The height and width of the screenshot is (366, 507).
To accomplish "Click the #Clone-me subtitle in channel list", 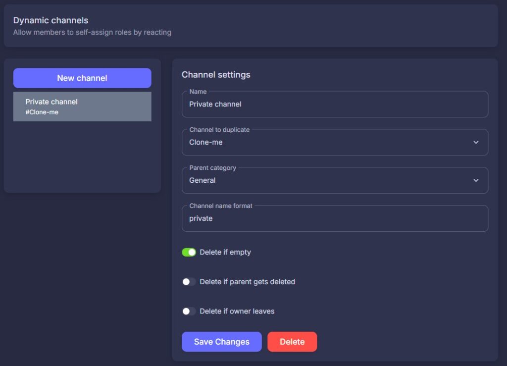I will [42, 112].
